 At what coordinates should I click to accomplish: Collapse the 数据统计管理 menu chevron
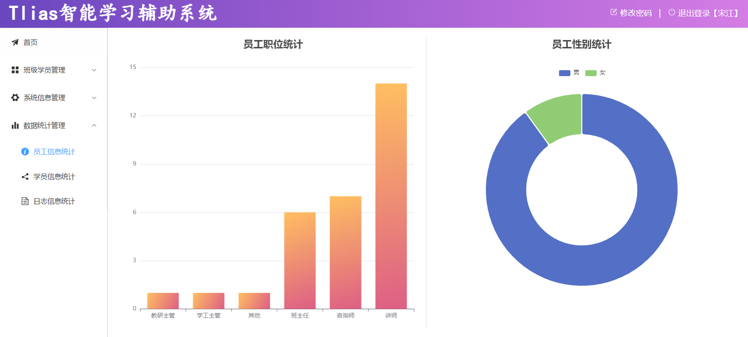94,126
